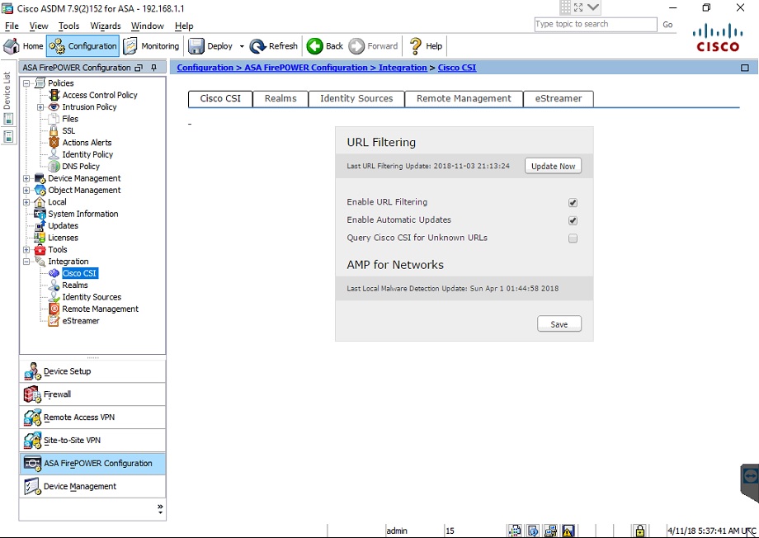Go Back using the green arrow
The width and height of the screenshot is (759, 538).
[x=314, y=46]
